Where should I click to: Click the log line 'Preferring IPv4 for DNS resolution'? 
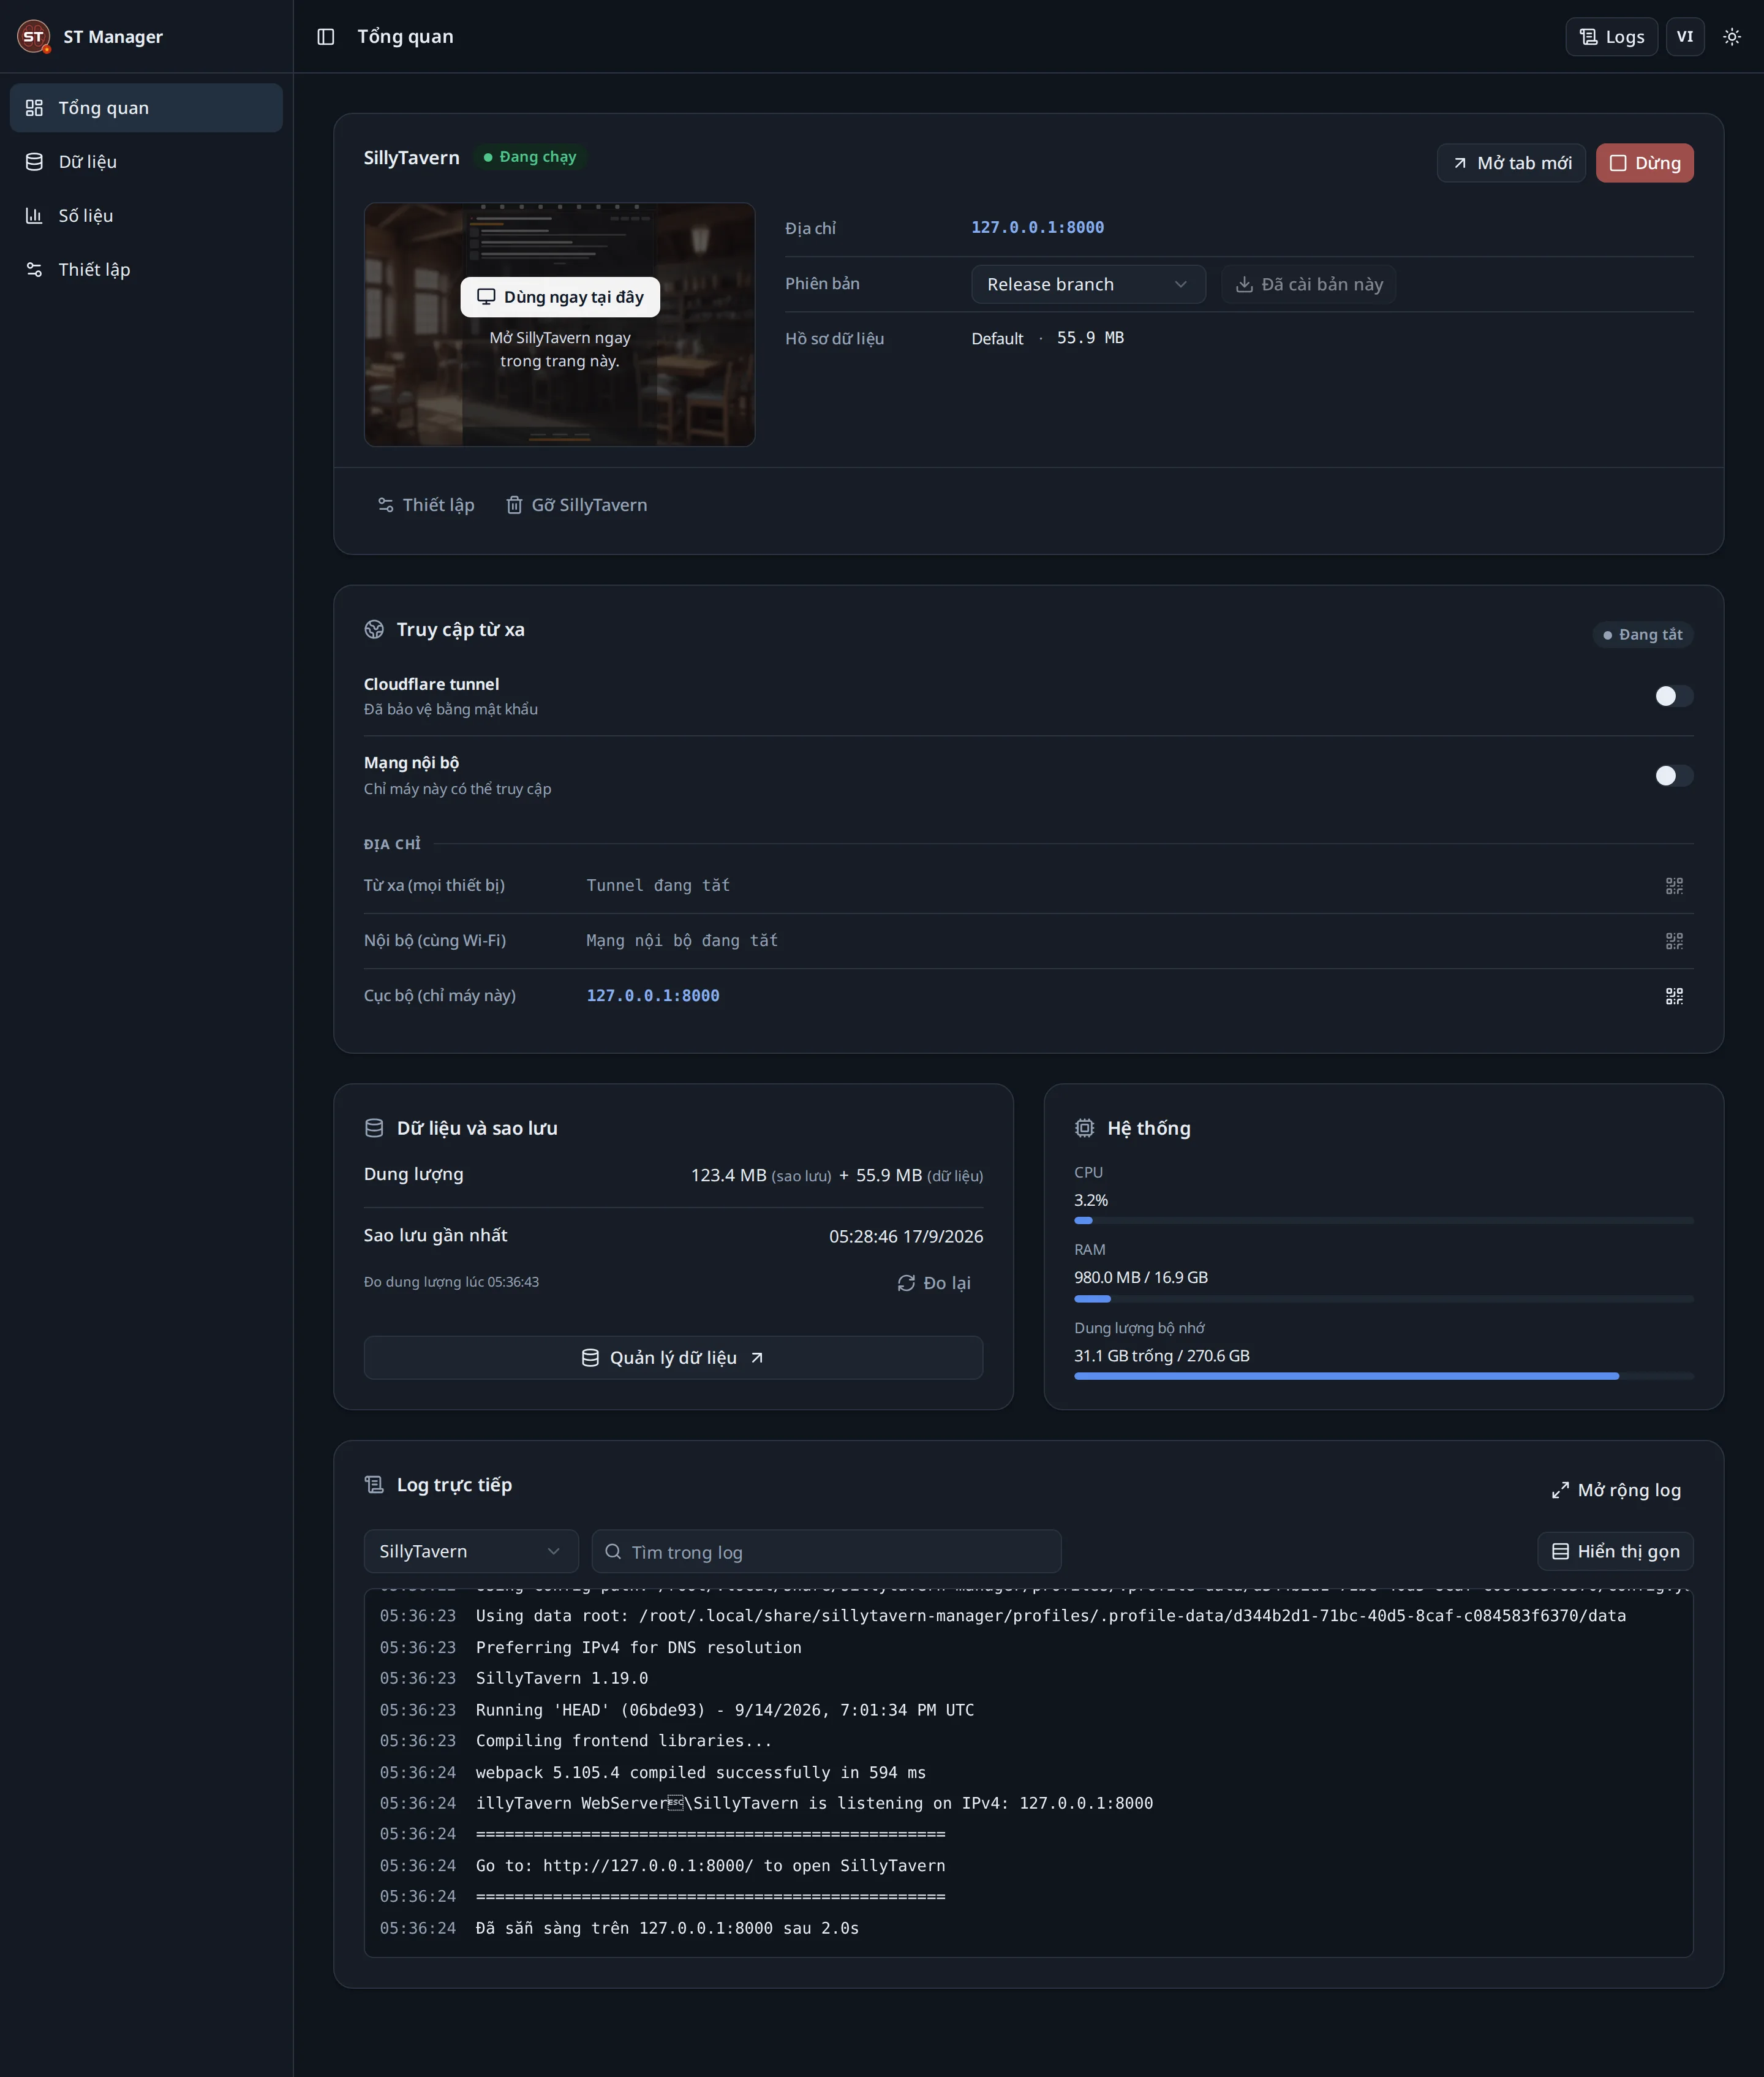click(639, 1647)
